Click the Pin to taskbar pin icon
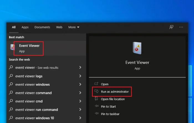Viewport: 194px width, 123px height. (x=96, y=113)
